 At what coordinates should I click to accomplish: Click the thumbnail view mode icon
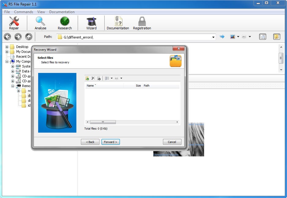tap(233, 37)
